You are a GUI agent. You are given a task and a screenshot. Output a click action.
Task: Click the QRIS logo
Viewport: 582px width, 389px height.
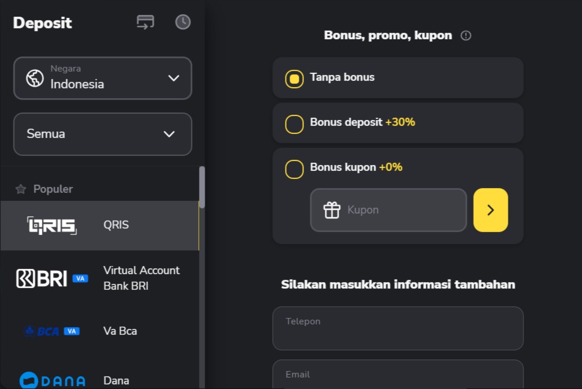click(52, 226)
